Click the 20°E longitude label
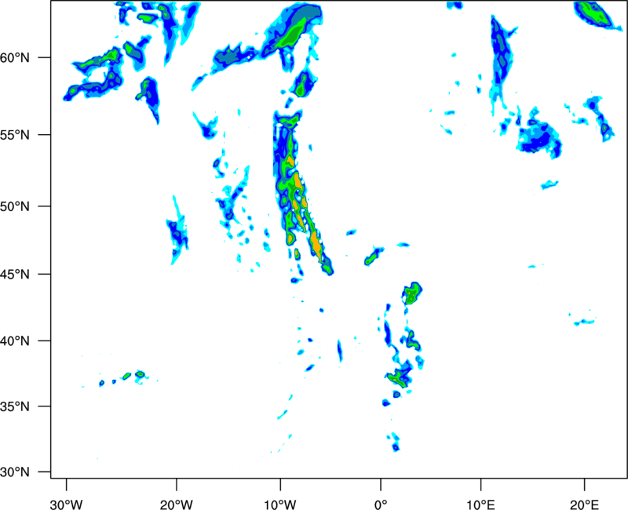The width and height of the screenshot is (628, 510). 584,505
